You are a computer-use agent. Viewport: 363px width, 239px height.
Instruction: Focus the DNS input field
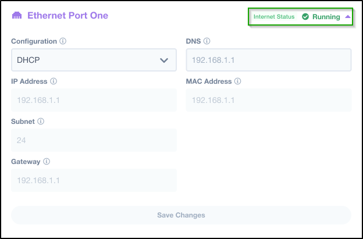tap(269, 60)
